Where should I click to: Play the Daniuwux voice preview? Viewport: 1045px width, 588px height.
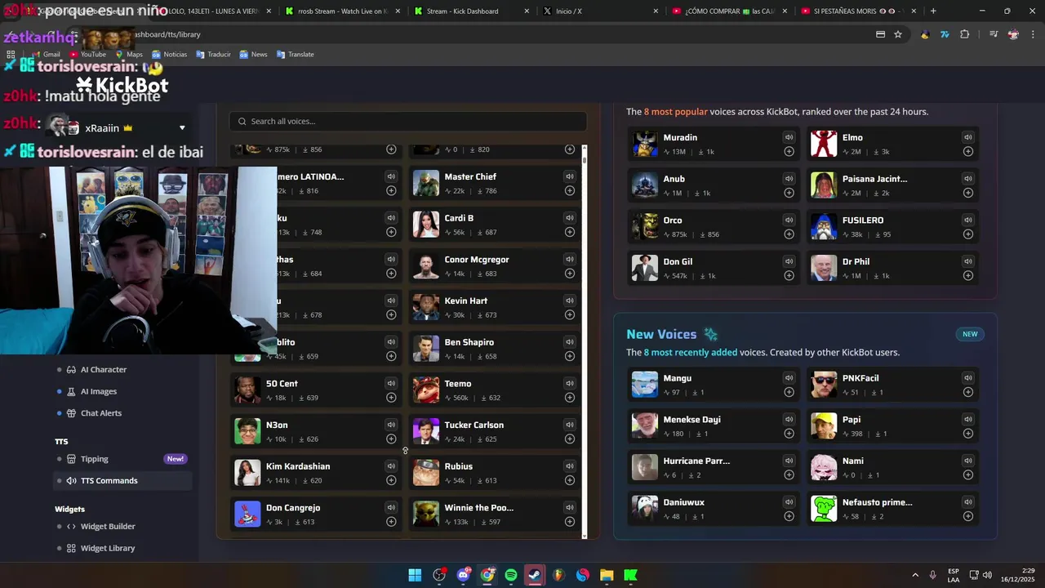(x=789, y=502)
